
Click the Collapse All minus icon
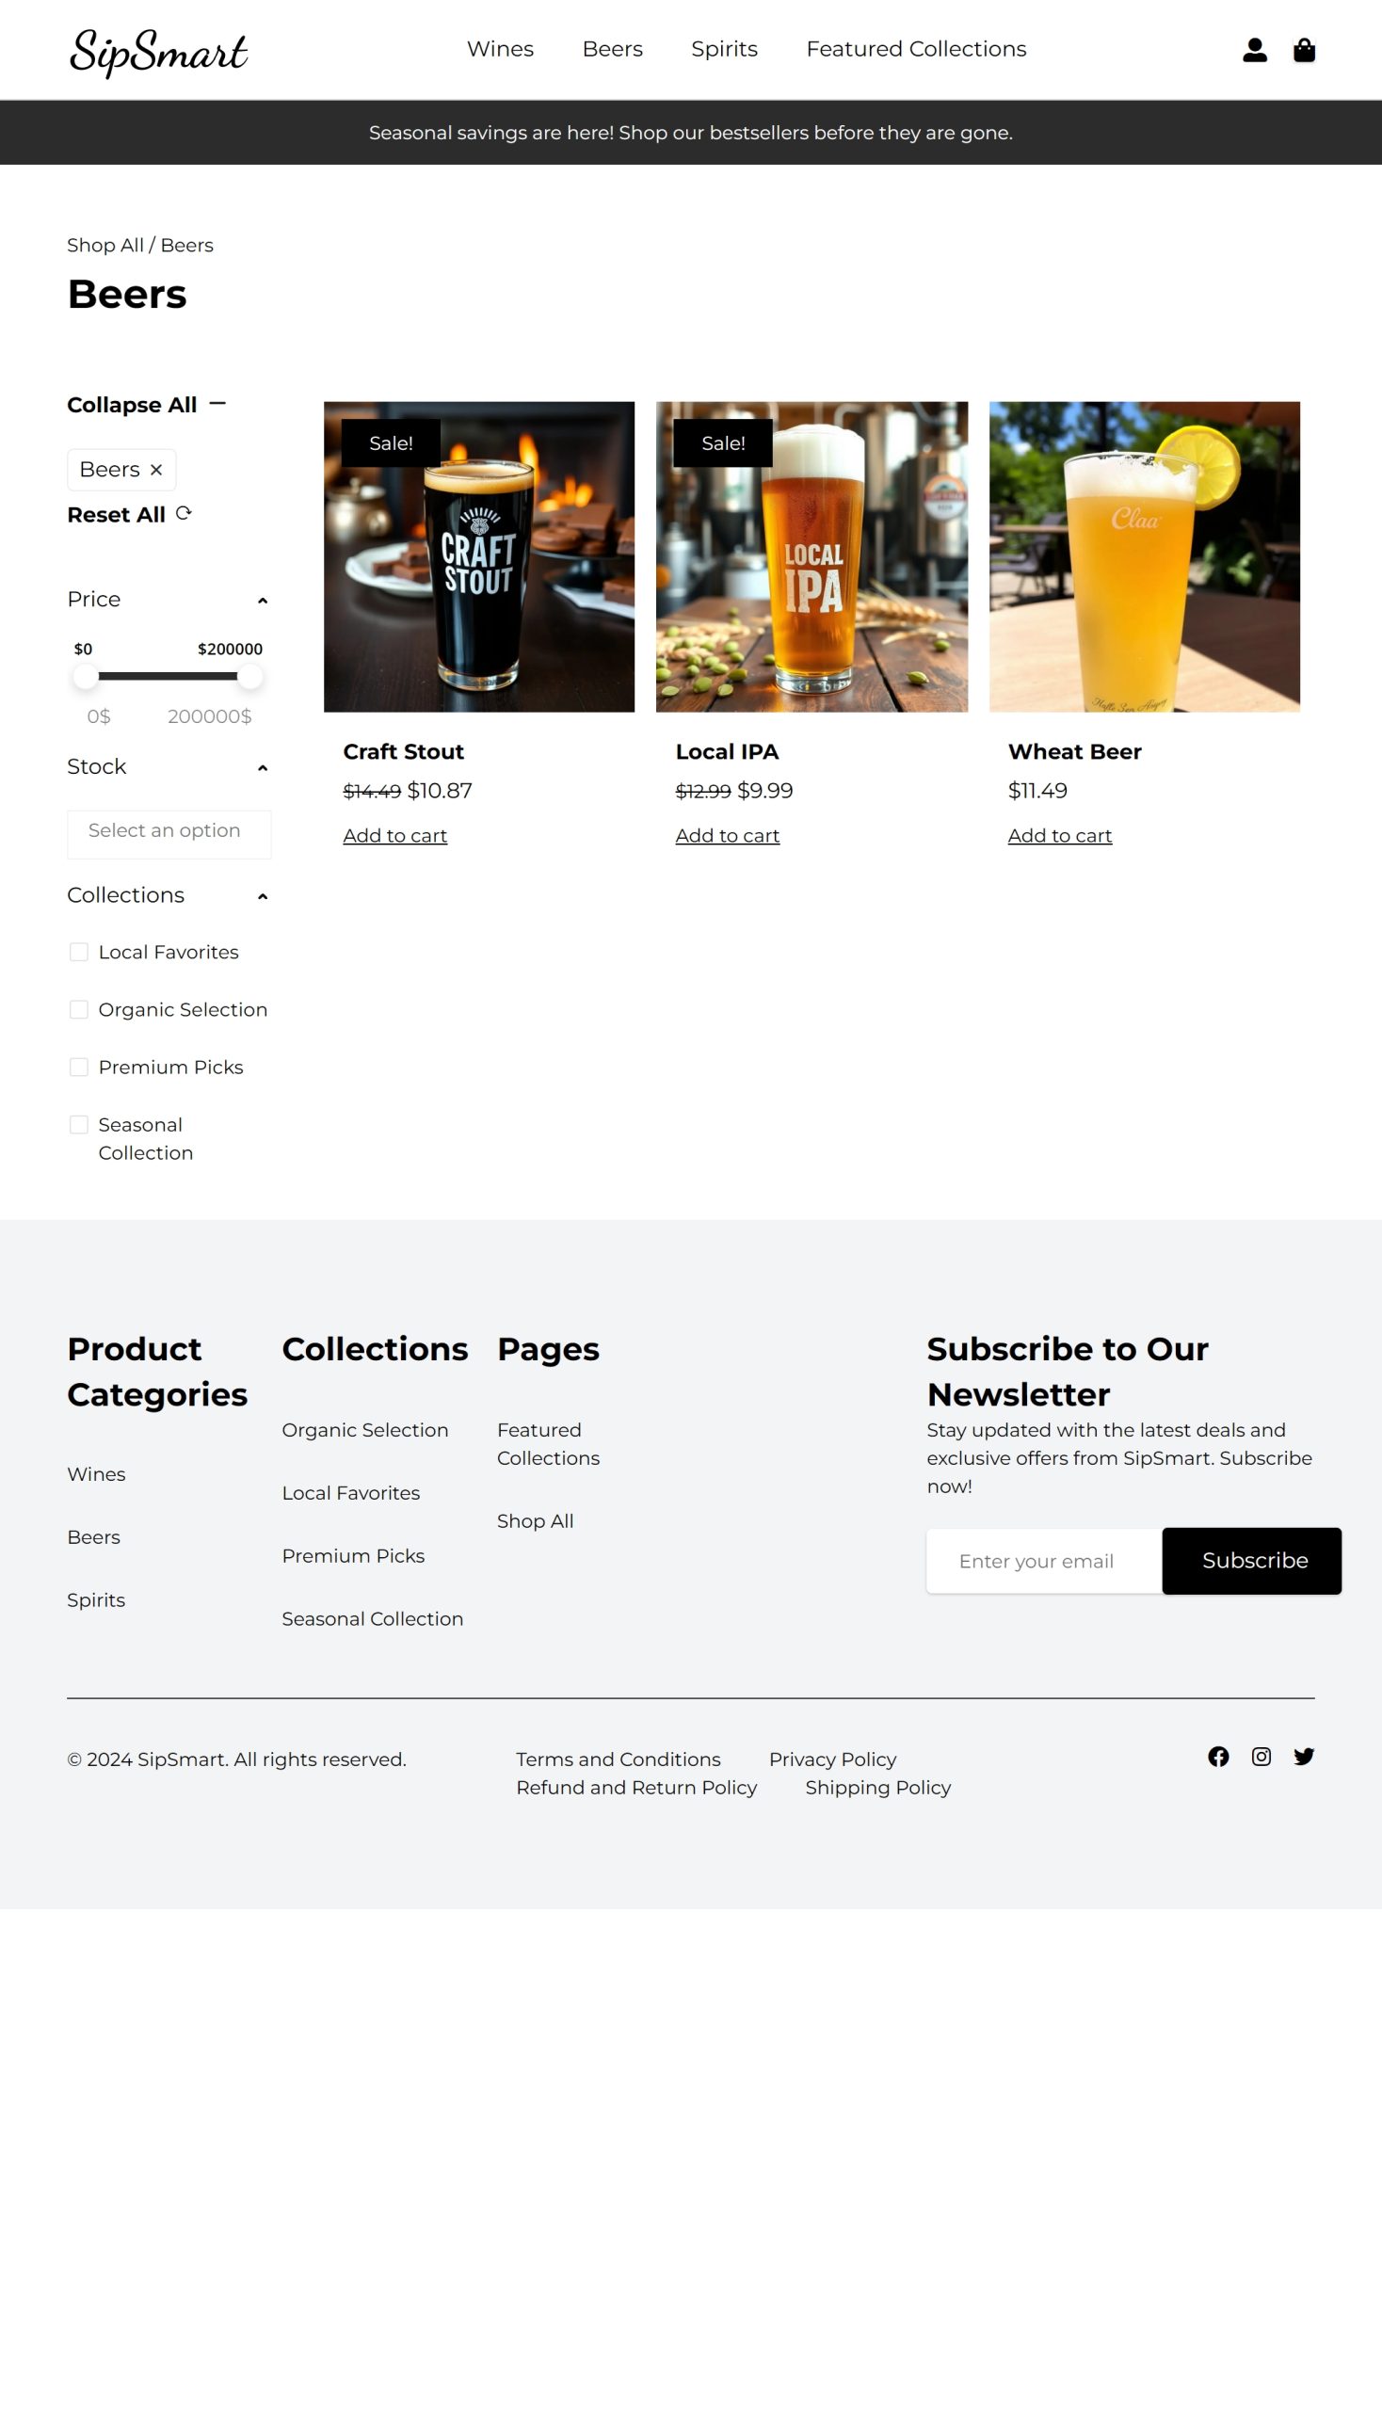pyautogui.click(x=217, y=404)
